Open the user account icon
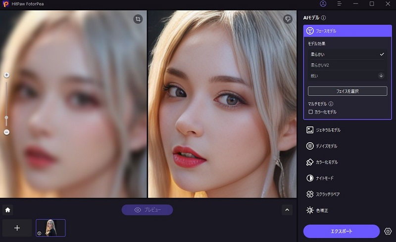This screenshot has height=242, width=396. (x=323, y=4)
